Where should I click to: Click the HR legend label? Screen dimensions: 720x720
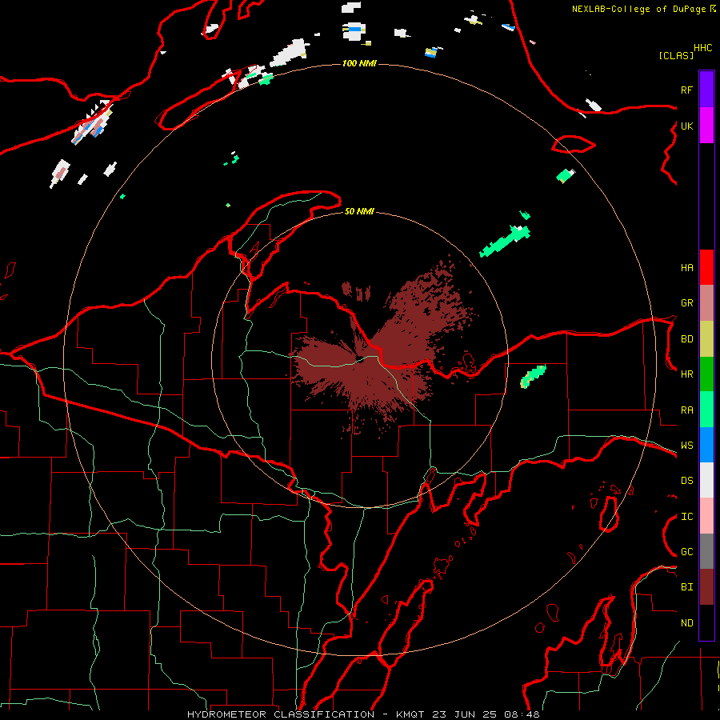(686, 374)
